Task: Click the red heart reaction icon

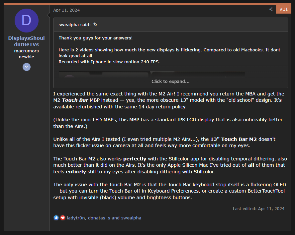Action: (62, 218)
